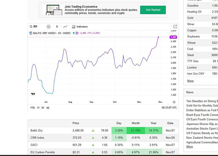
Task: Click the chart popout share icon
Action: pyautogui.click(x=175, y=27)
